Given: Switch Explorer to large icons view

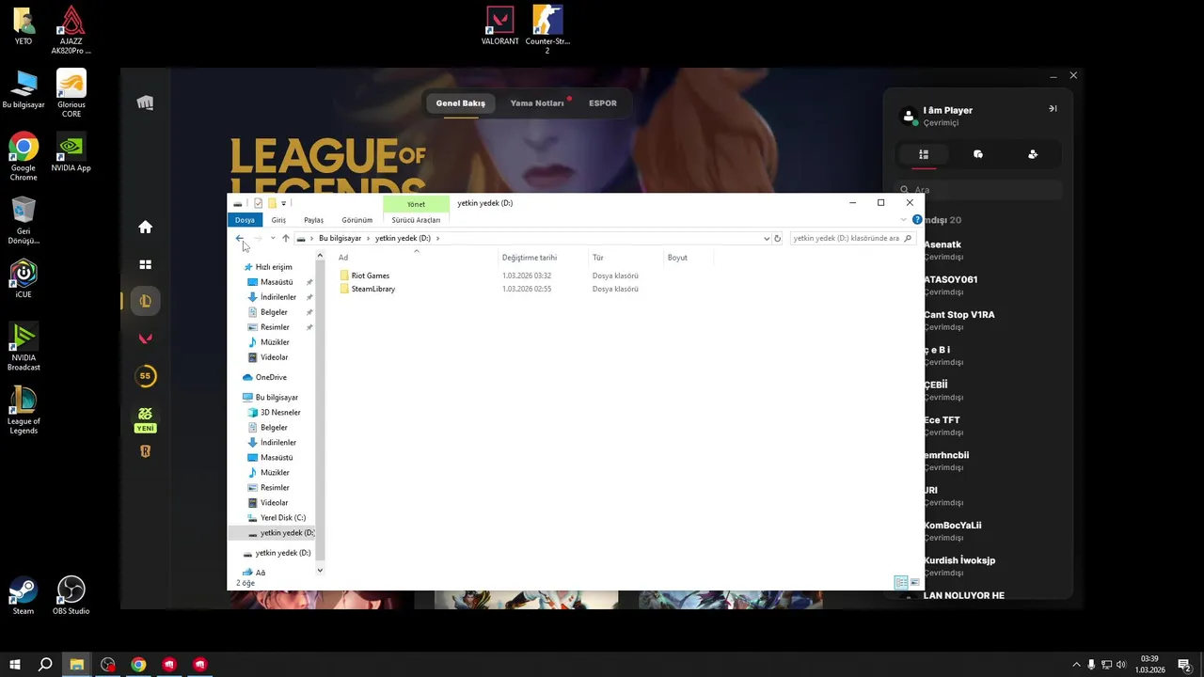Looking at the screenshot, I should coord(915,583).
